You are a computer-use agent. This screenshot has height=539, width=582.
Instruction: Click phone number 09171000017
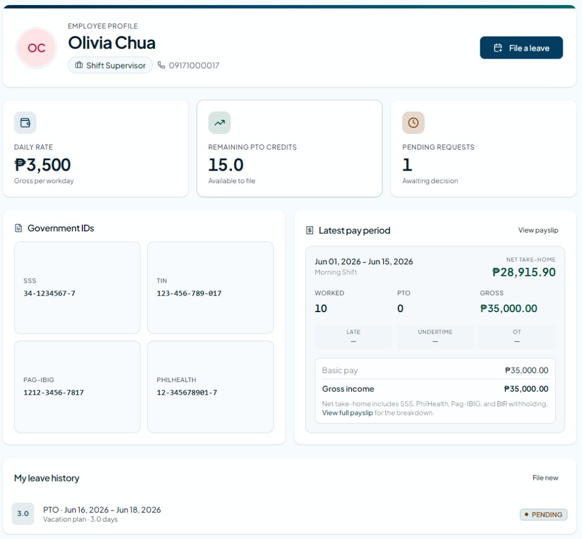(x=194, y=65)
